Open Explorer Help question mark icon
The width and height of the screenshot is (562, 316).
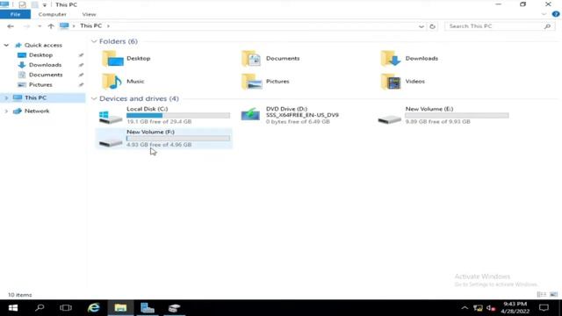pos(556,14)
